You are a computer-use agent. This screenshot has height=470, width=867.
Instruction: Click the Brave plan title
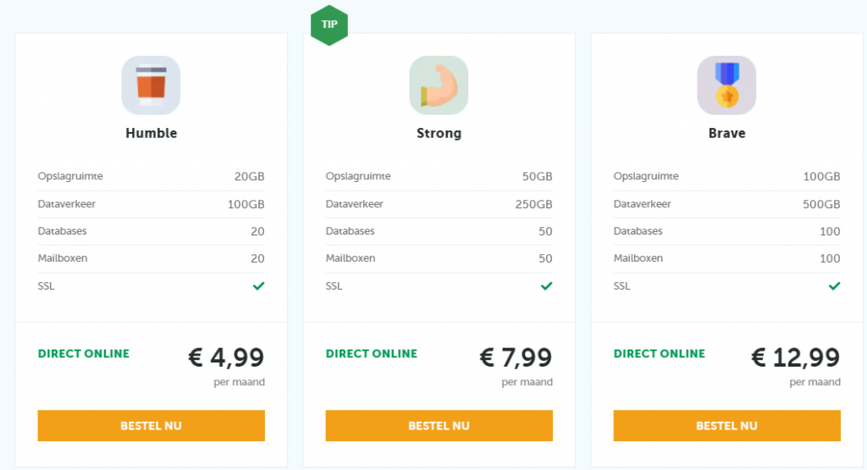coord(726,133)
